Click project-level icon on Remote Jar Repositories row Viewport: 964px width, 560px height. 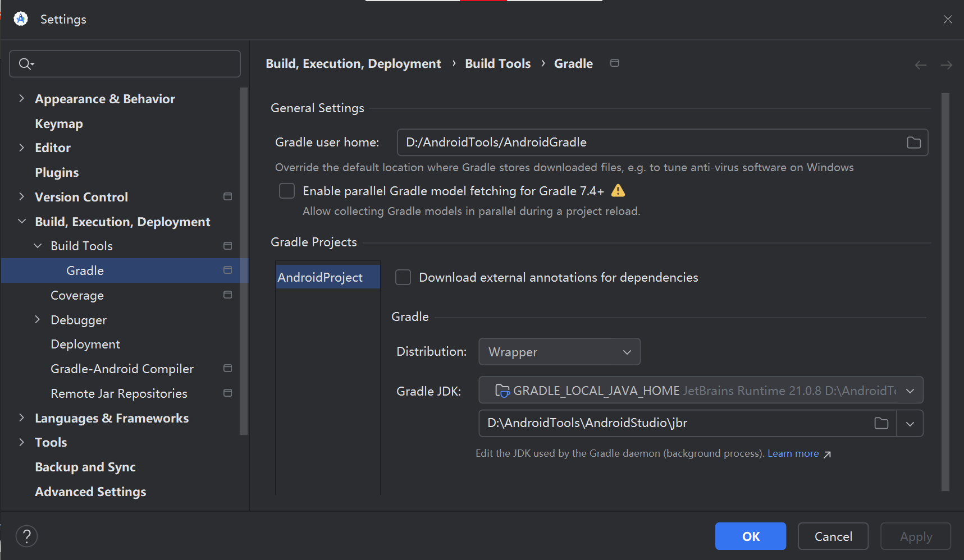click(x=228, y=393)
